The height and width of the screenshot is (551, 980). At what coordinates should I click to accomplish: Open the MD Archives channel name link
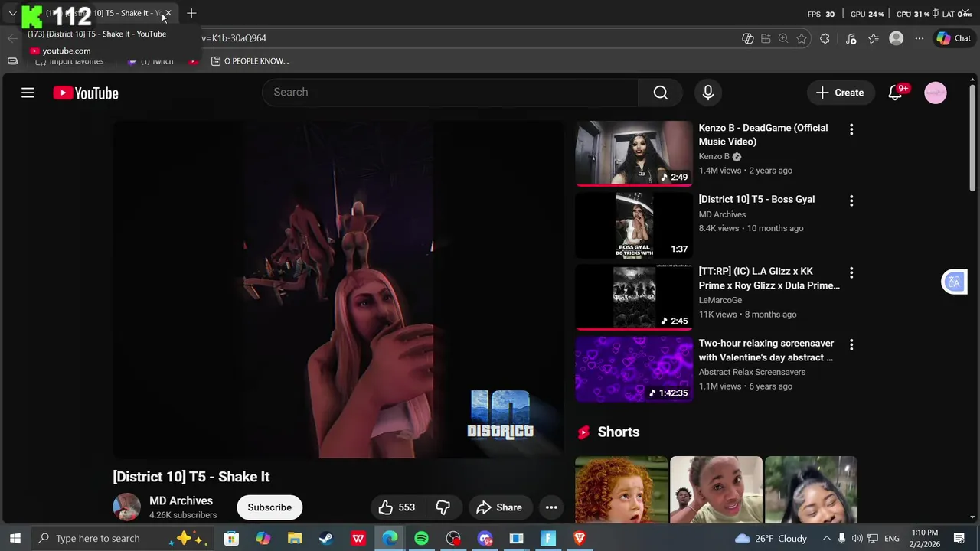tap(181, 500)
